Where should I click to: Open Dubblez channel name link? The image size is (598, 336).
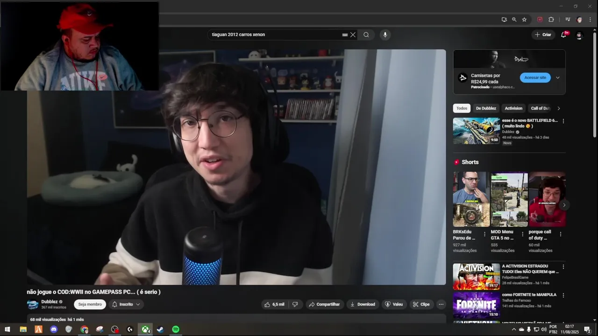point(49,302)
